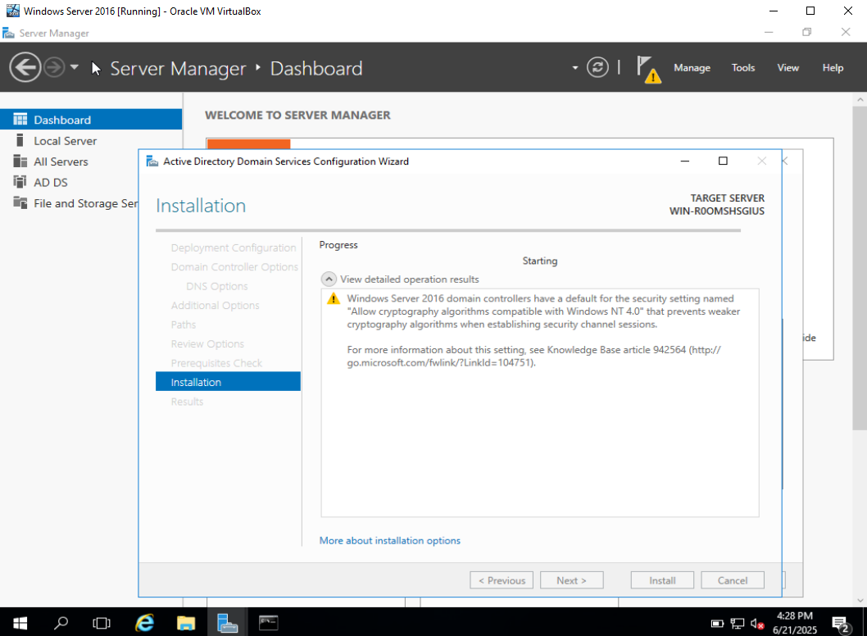Click the warning icon in operation results
The width and height of the screenshot is (867, 636).
point(333,298)
